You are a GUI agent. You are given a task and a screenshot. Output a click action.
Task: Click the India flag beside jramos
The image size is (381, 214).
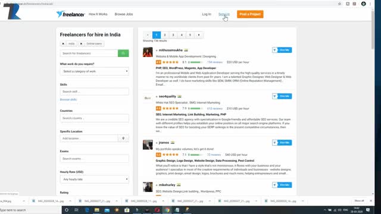(173, 143)
